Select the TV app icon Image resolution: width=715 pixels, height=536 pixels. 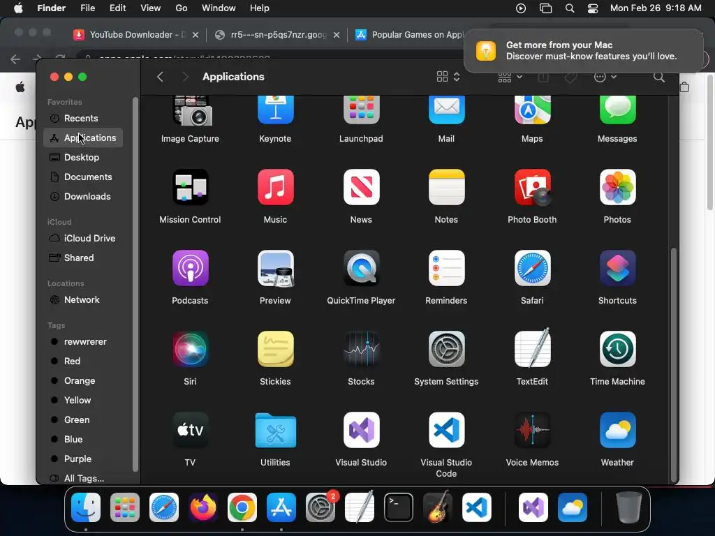191,430
